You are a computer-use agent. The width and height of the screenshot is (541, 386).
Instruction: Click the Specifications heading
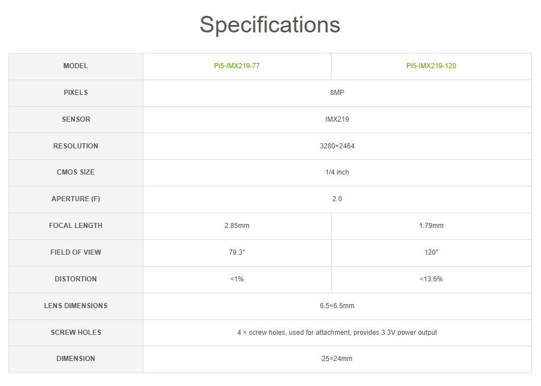[270, 25]
